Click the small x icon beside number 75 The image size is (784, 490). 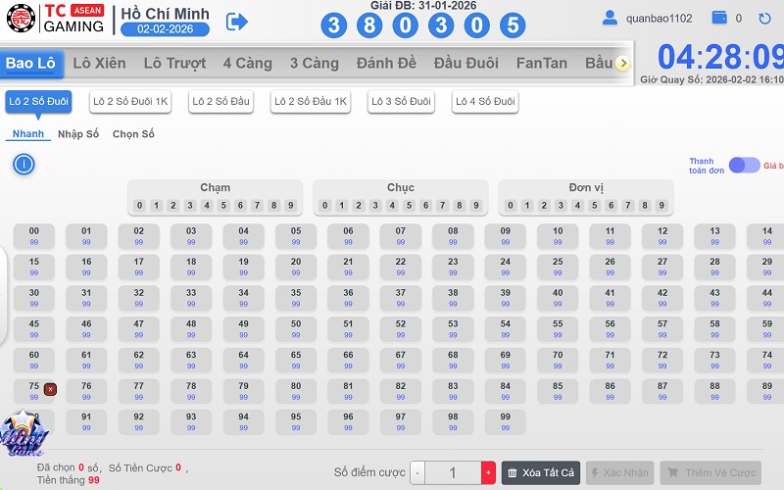pos(51,389)
